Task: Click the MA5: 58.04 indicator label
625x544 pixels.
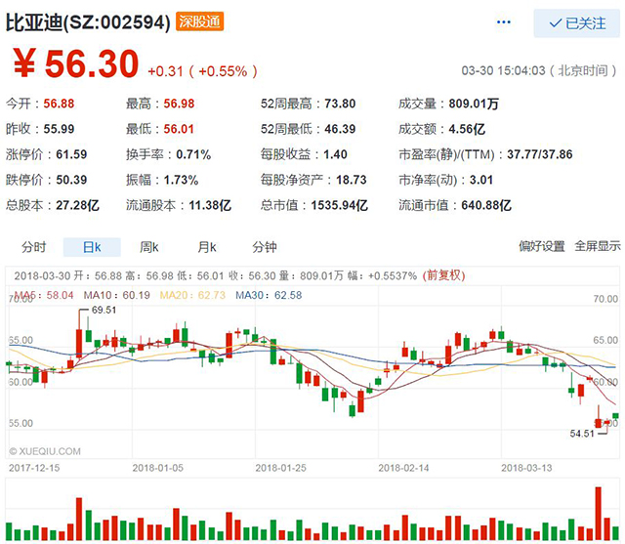Action: [x=43, y=295]
